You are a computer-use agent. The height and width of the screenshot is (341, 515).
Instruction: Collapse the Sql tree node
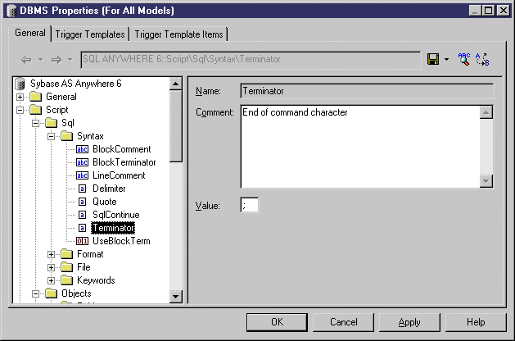(35, 123)
